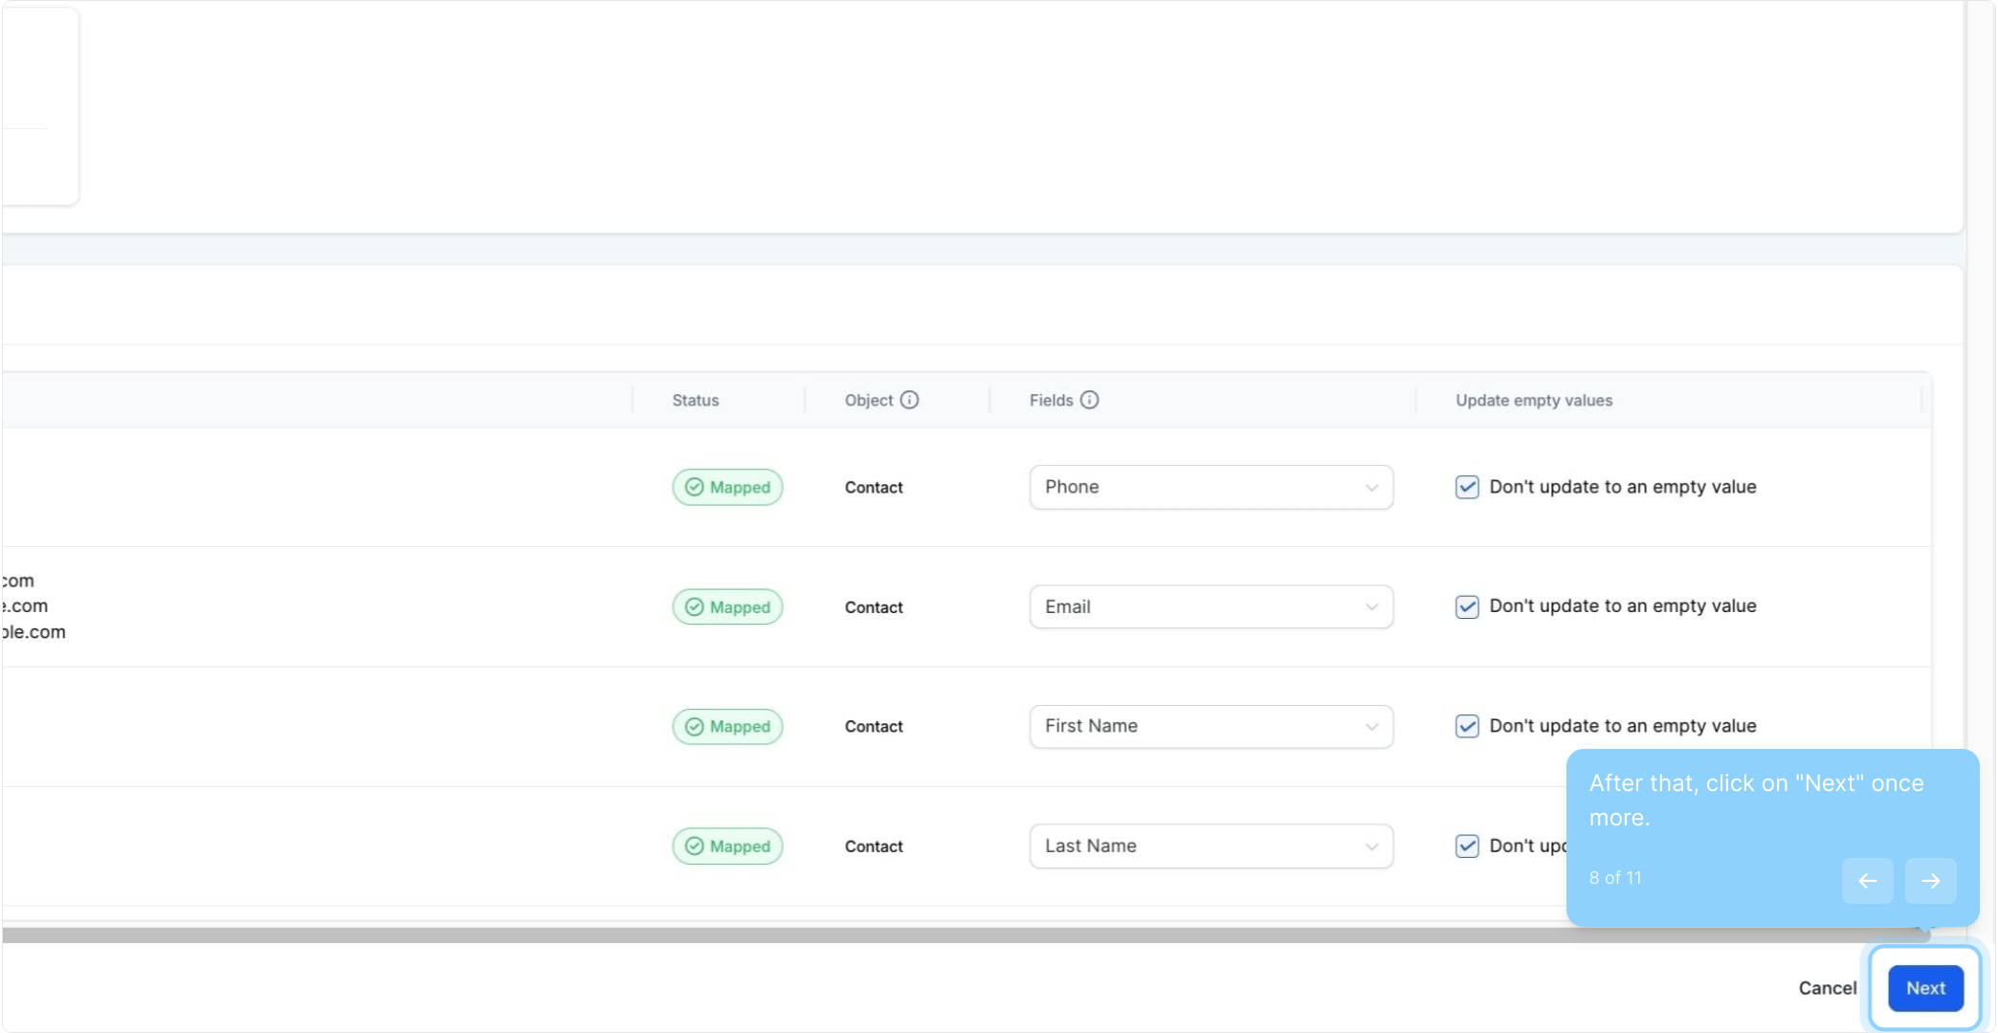1998x1033 pixels.
Task: Expand the Last Name field dropdown
Action: coord(1210,846)
